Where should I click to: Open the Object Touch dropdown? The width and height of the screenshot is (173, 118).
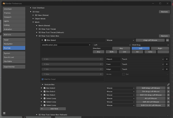pyautogui.click(x=142, y=59)
